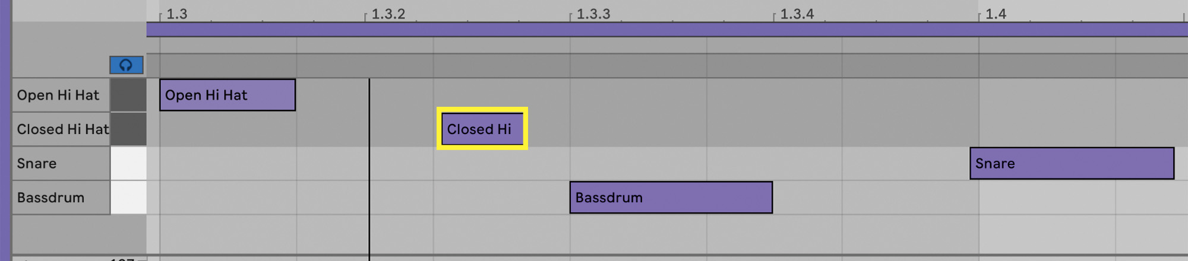
Task: Click the Bassdrum row label
Action: [61, 198]
